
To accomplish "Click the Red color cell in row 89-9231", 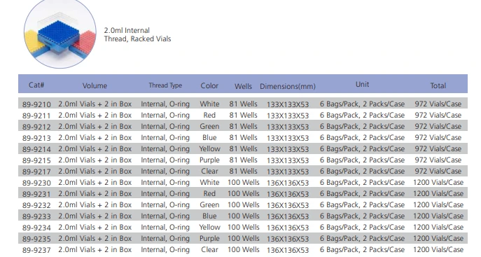I will [209, 193].
